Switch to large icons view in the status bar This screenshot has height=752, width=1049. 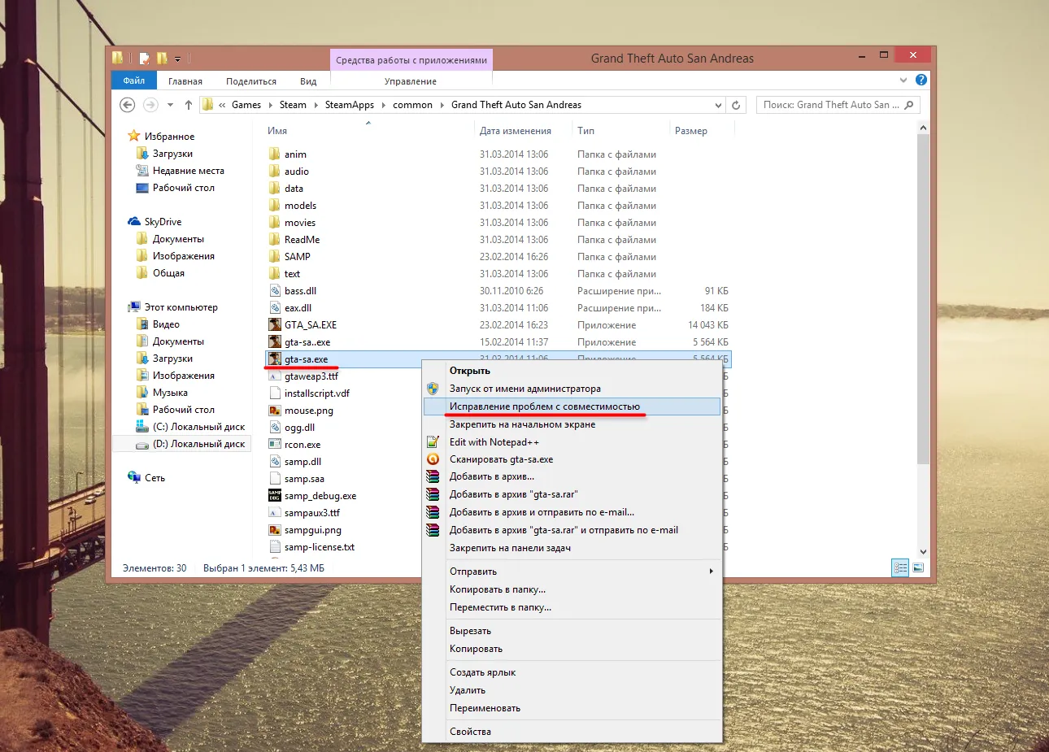pyautogui.click(x=918, y=567)
